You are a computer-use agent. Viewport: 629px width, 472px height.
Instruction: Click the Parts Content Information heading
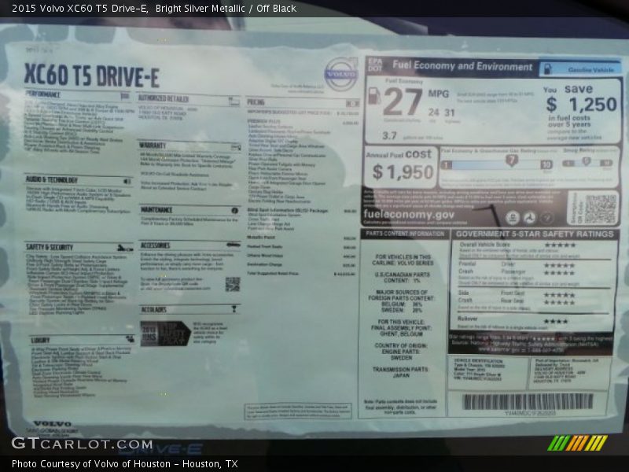[405, 234]
